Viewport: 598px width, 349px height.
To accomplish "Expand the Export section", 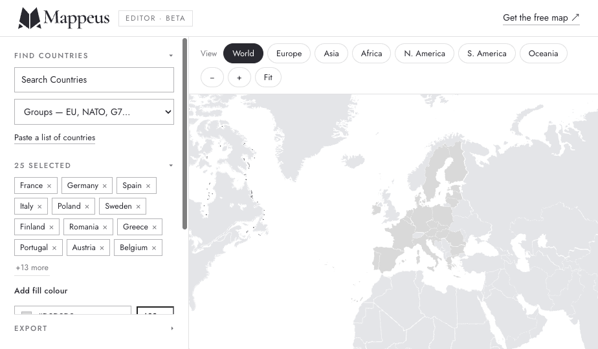I will 172,328.
